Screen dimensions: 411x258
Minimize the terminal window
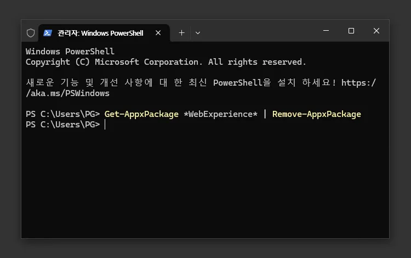coord(326,31)
